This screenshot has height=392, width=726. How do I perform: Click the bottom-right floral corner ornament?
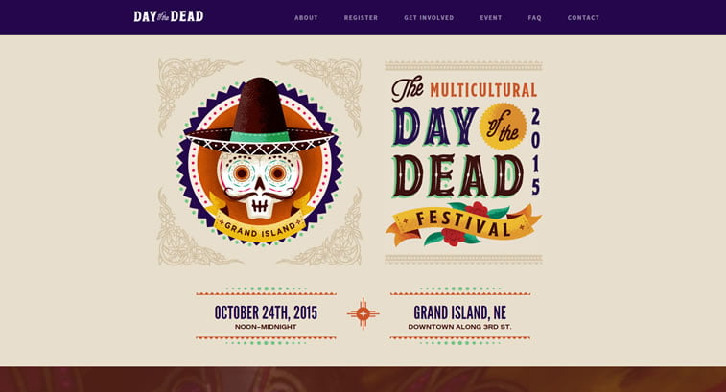click(x=320, y=227)
